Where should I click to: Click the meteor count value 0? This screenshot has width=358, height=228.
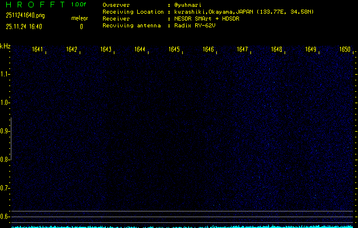[x=81, y=27]
